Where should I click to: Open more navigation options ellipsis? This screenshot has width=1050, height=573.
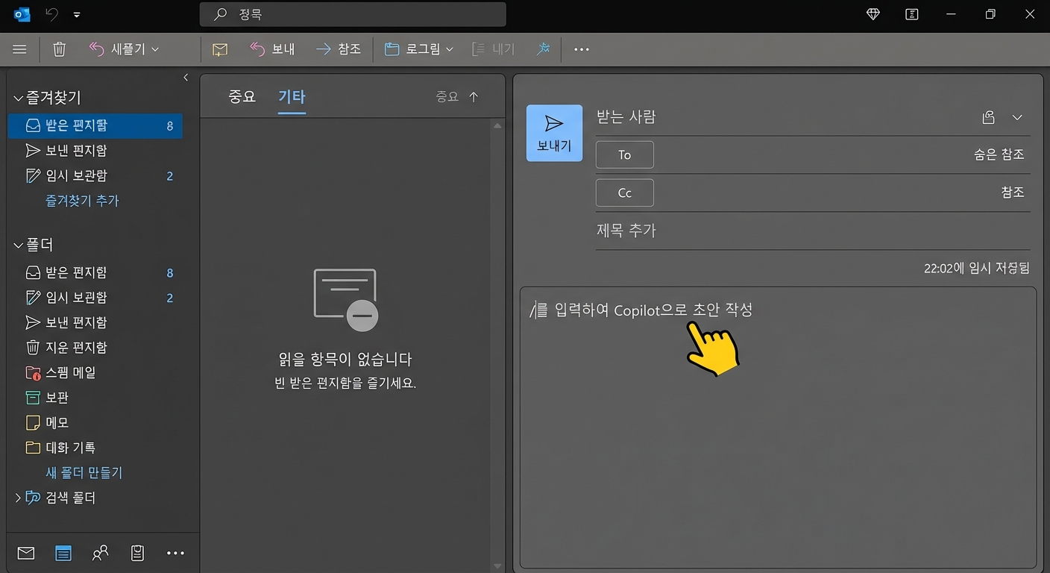click(x=175, y=553)
